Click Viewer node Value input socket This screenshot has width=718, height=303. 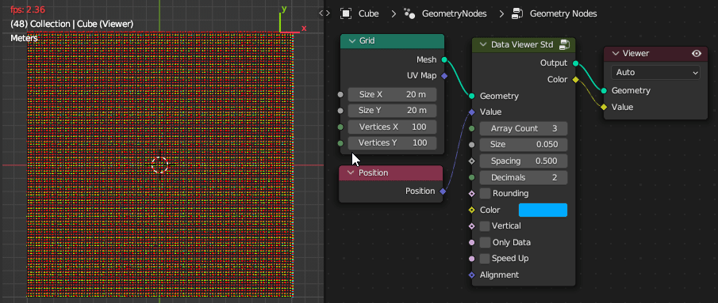[x=604, y=108]
